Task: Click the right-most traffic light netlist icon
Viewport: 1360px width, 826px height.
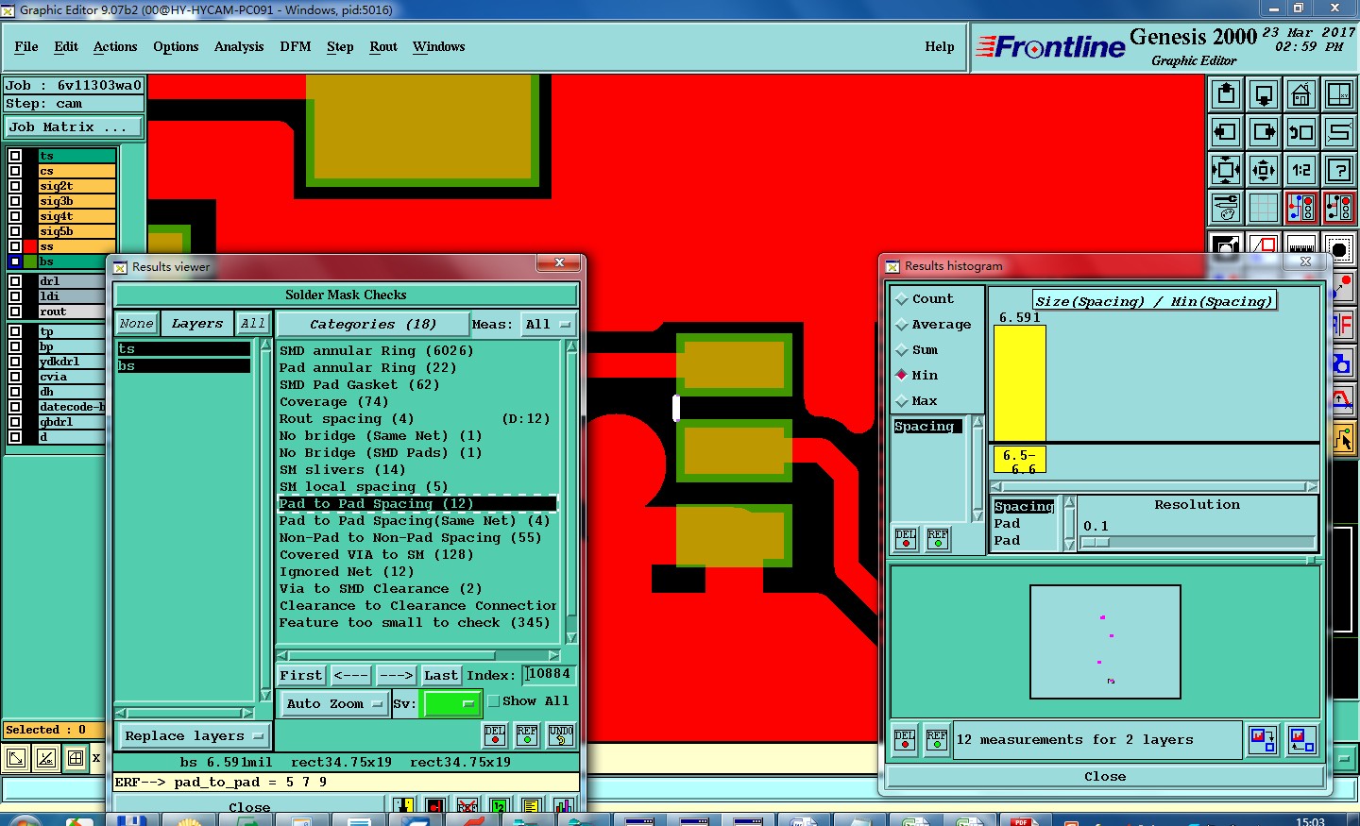Action: 1339,208
